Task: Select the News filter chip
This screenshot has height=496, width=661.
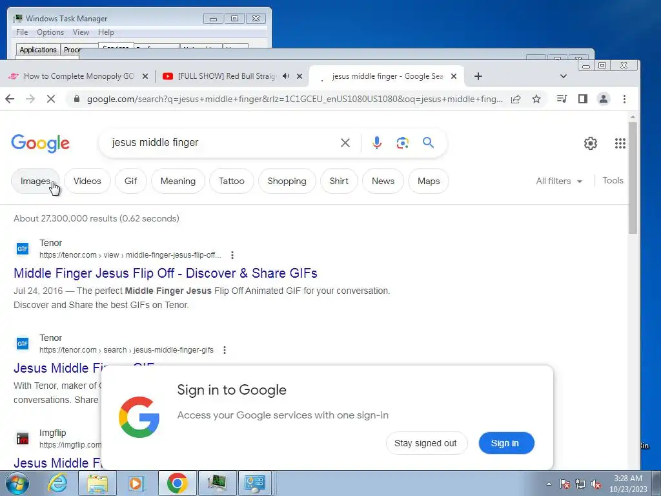Action: point(383,181)
